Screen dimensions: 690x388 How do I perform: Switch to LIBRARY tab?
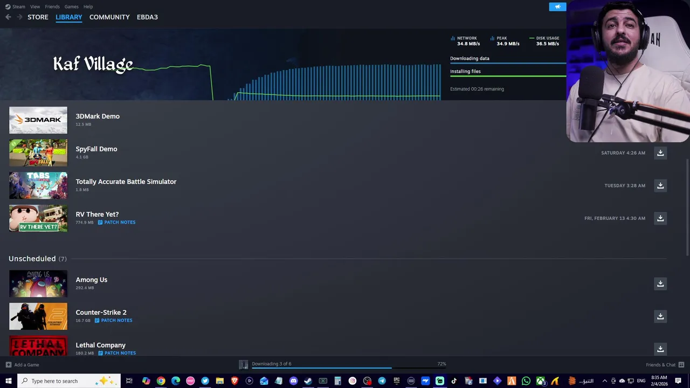69,17
